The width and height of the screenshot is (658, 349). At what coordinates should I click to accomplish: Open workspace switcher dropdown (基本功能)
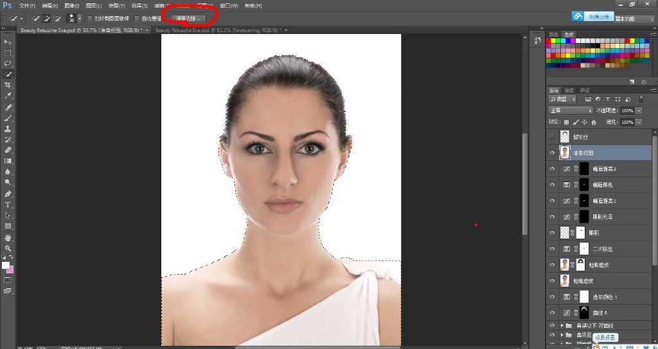click(634, 19)
